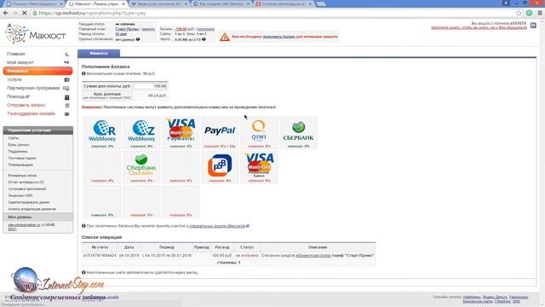Image resolution: width=545 pixels, height=307 pixels.
Task: Click icon beside Партнерская программа
Action: [x=66, y=89]
